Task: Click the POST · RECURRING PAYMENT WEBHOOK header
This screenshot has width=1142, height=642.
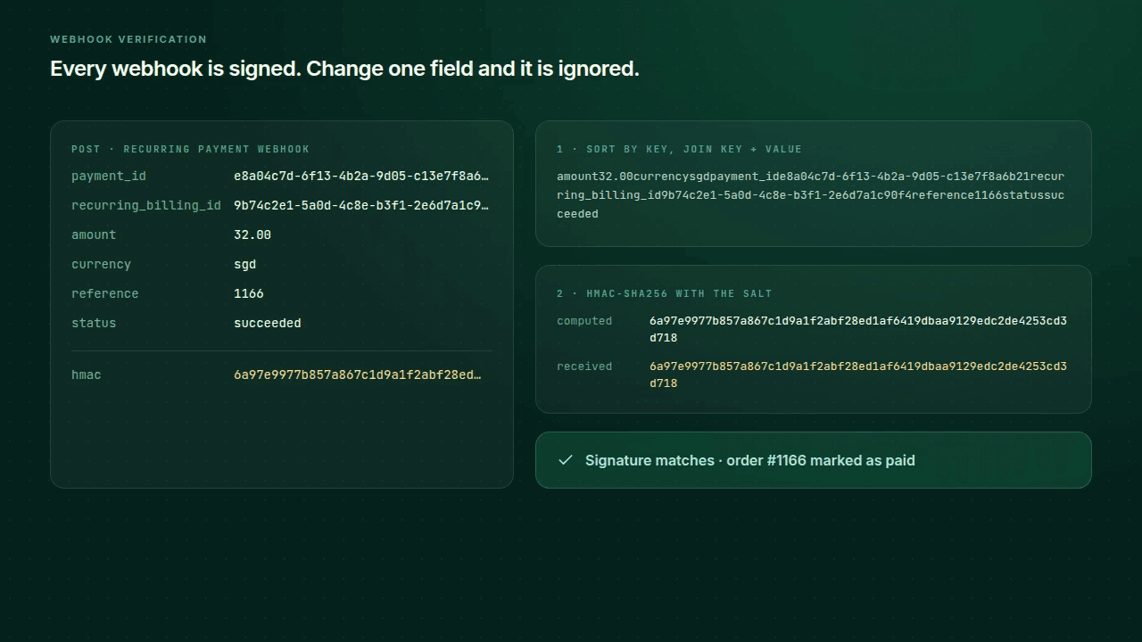Action: point(190,149)
